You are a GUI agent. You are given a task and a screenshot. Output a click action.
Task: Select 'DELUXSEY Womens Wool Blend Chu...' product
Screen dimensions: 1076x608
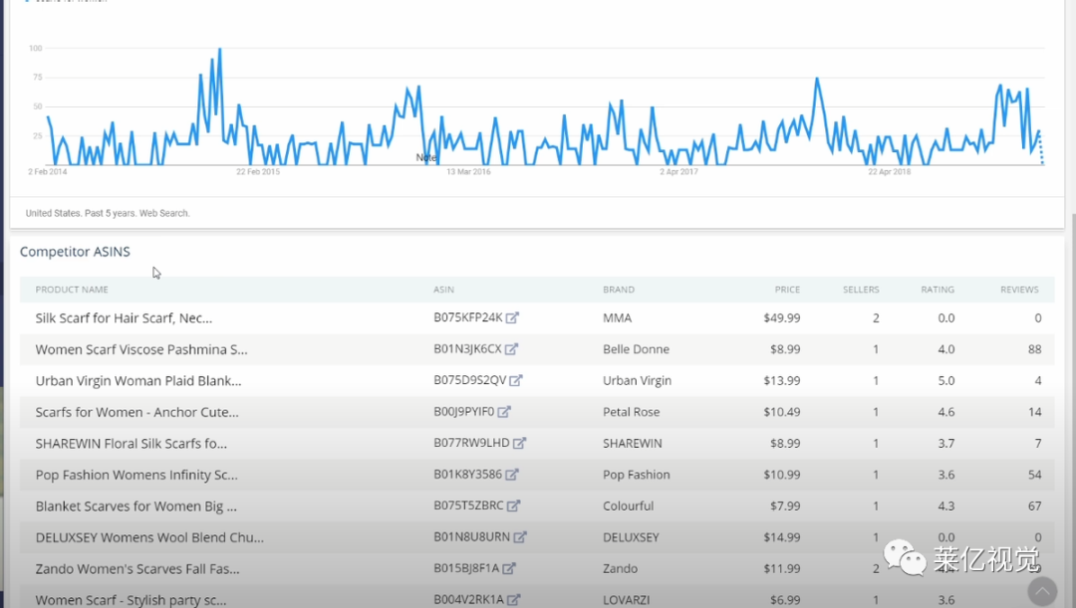[149, 537]
